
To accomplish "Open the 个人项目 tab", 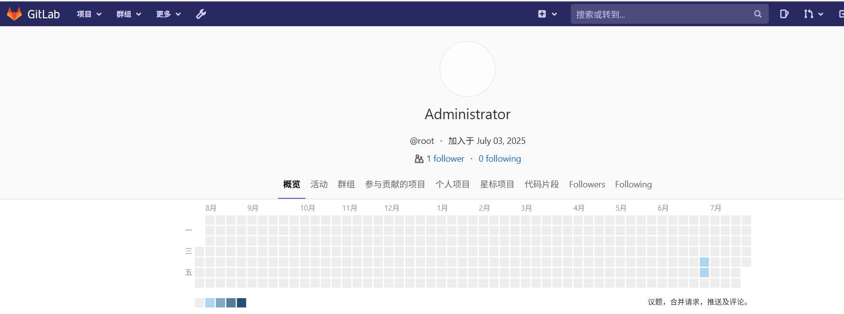I will [452, 184].
